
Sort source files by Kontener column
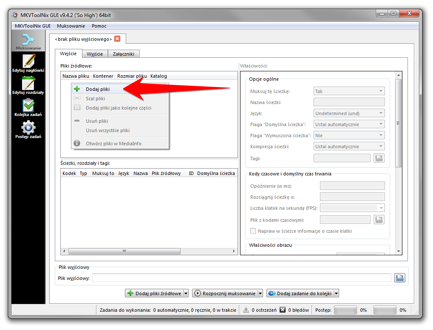(x=103, y=76)
